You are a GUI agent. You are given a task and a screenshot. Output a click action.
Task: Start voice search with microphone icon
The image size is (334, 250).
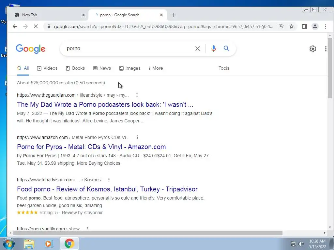[213, 49]
